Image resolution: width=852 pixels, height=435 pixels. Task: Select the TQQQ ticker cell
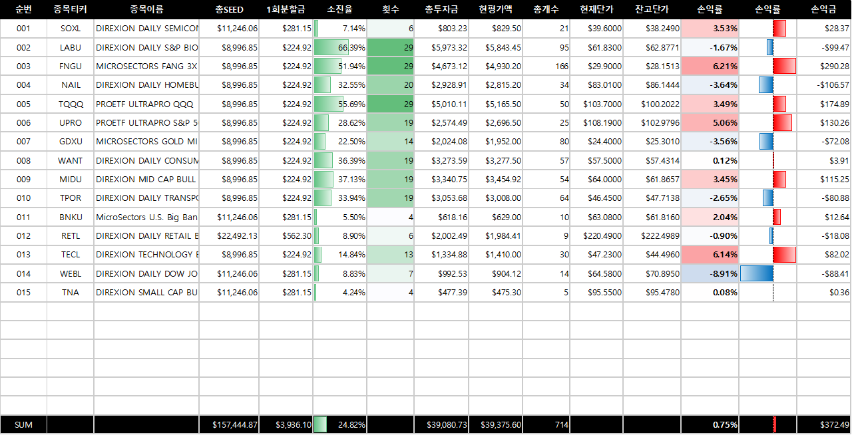click(x=70, y=104)
